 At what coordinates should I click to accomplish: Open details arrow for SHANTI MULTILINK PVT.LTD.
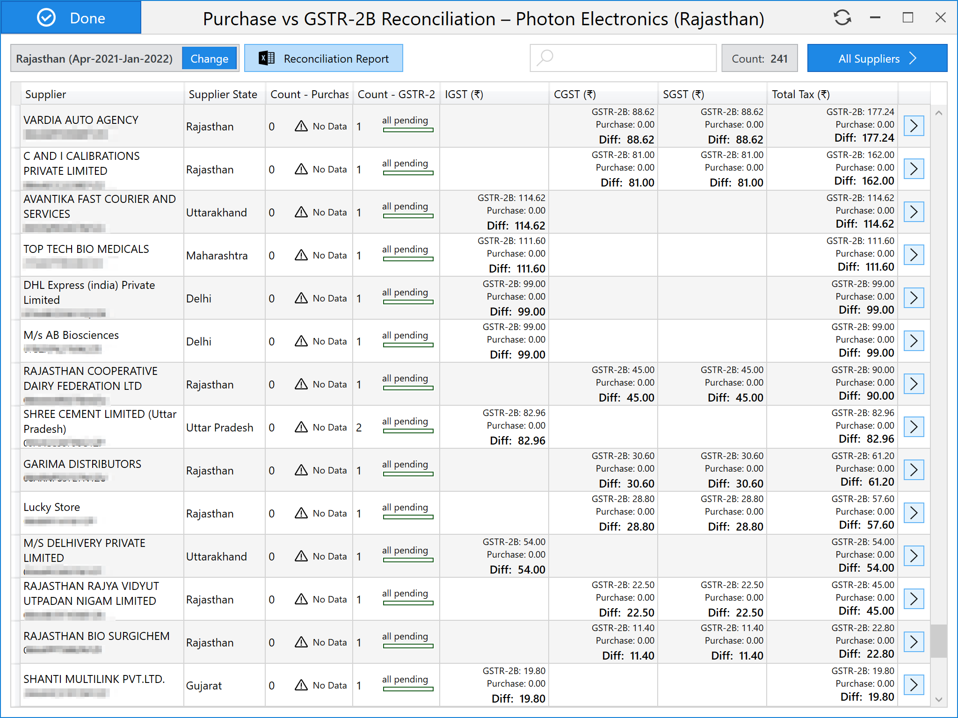click(x=914, y=685)
